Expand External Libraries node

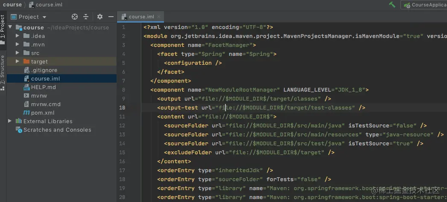[10, 121]
